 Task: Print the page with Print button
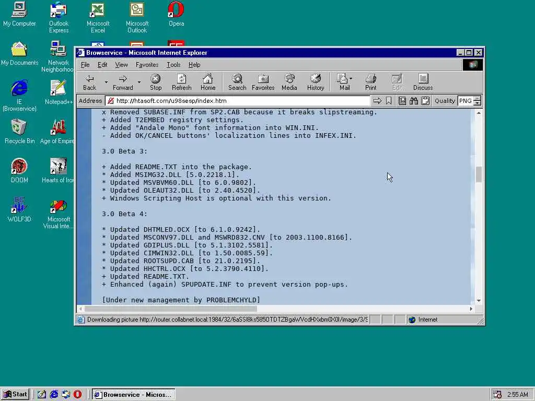pyautogui.click(x=370, y=82)
